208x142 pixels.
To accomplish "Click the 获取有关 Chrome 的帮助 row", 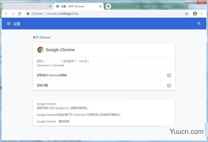I will [x=104, y=76].
